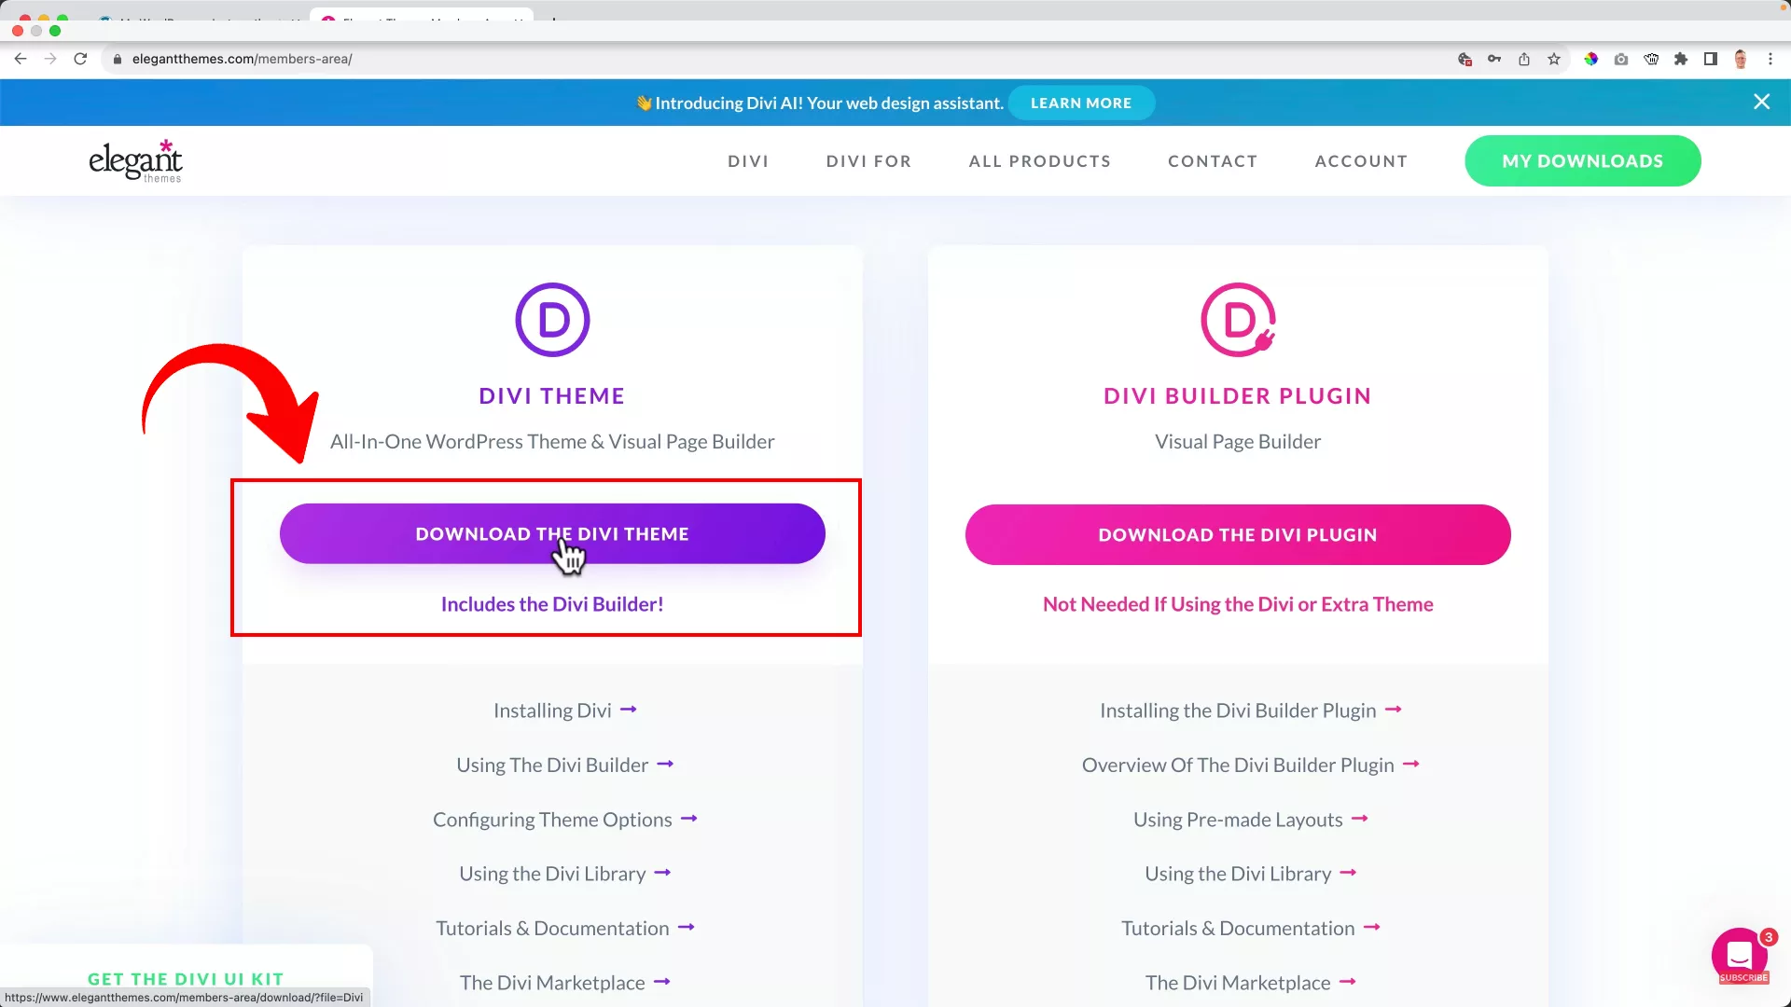Open the Divi For menu
Image resolution: width=1791 pixels, height=1007 pixels.
pyautogui.click(x=868, y=161)
